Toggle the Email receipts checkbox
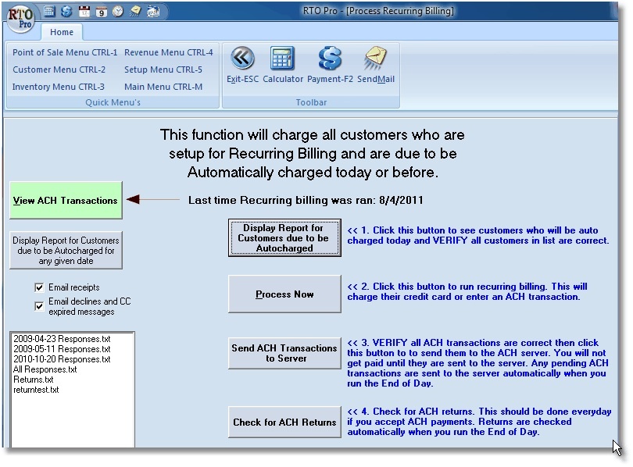Image resolution: width=633 pixels, height=467 pixels. click(39, 287)
